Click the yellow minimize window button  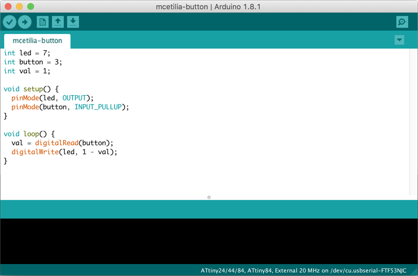[x=19, y=6]
